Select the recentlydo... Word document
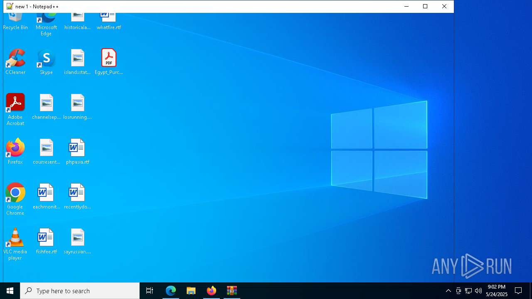The image size is (532, 299). (x=77, y=196)
